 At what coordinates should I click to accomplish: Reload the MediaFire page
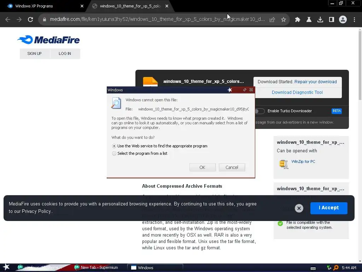click(30, 20)
